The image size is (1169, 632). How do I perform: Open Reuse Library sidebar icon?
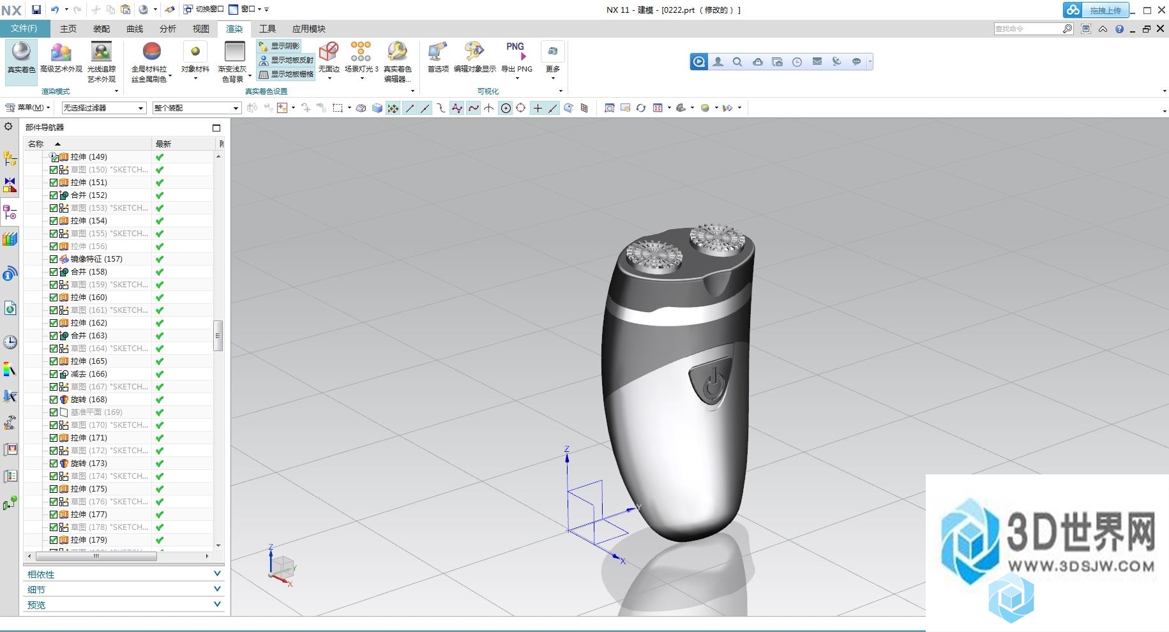point(10,239)
